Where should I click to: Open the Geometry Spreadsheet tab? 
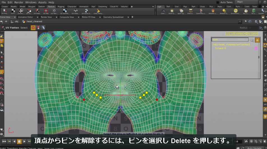point(113,17)
